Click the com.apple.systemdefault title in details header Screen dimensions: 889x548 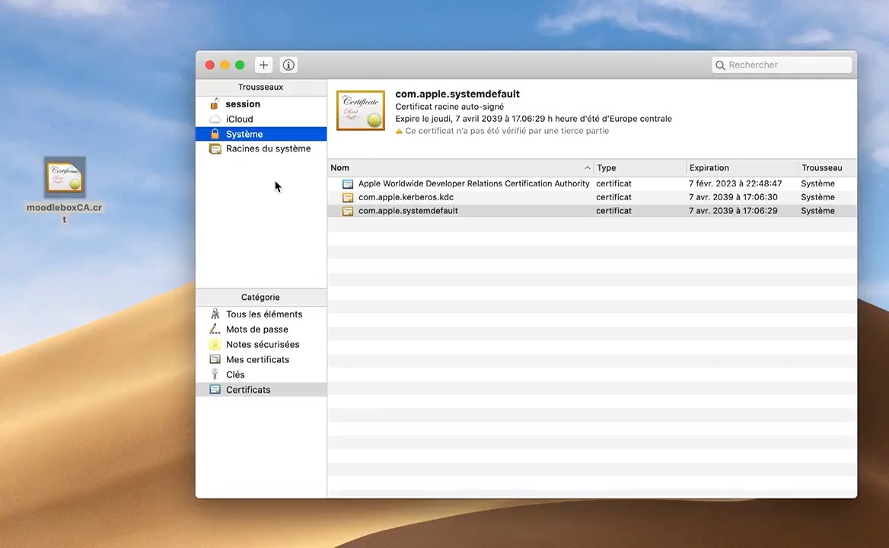(457, 94)
